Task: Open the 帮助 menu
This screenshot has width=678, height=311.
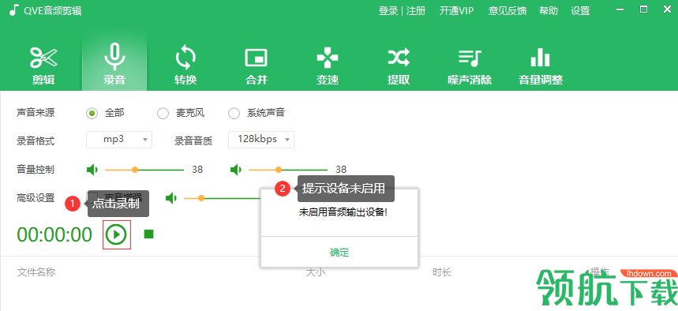Action: (549, 11)
